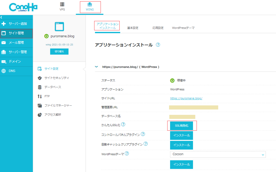
Task: Click the FTP arrows icon
Action: click(x=40, y=96)
